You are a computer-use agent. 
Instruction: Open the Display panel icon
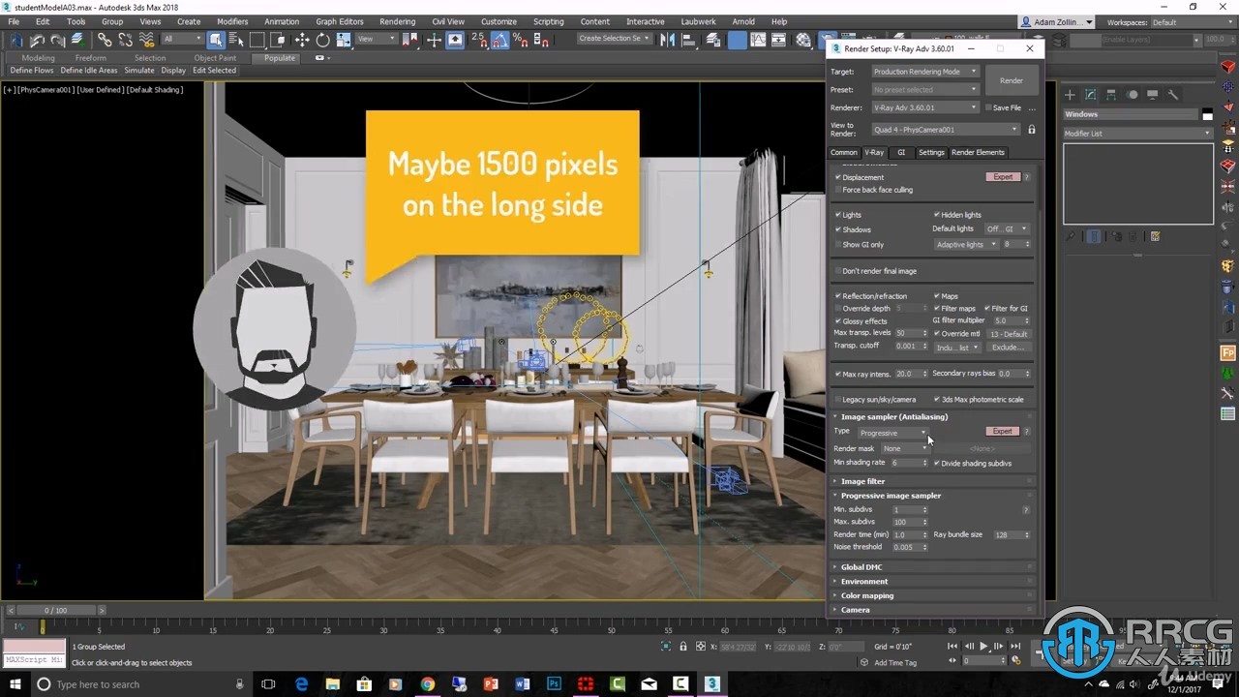pos(1152,95)
